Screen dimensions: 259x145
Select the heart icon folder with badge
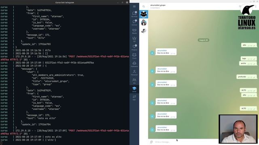pyautogui.click(x=134, y=48)
